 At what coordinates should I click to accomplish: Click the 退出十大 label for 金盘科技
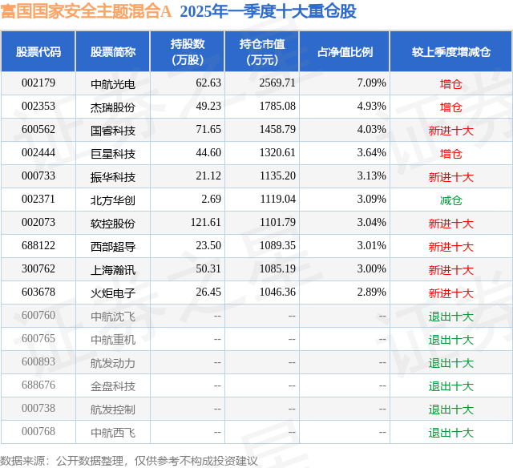(450, 385)
